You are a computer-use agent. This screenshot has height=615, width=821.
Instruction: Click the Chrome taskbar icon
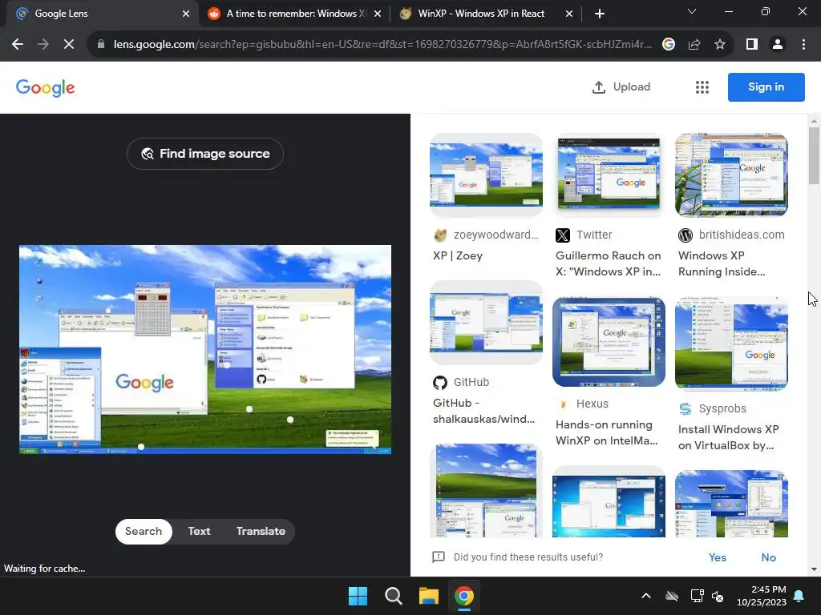pyautogui.click(x=464, y=596)
